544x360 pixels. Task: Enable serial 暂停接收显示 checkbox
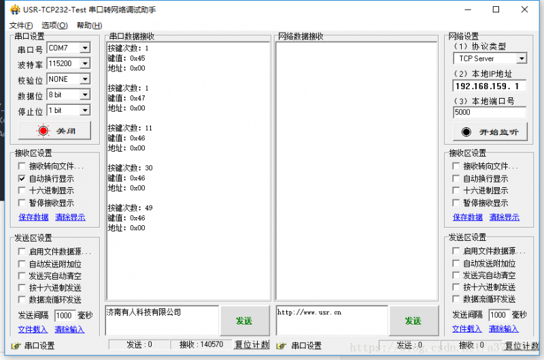[22, 203]
